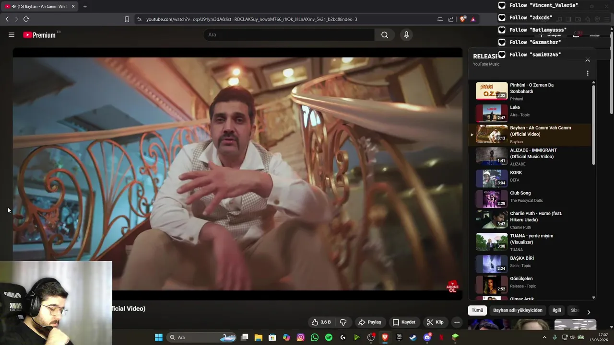The height and width of the screenshot is (345, 614).
Task: Open Brave Shields lion icon
Action: [x=463, y=19]
